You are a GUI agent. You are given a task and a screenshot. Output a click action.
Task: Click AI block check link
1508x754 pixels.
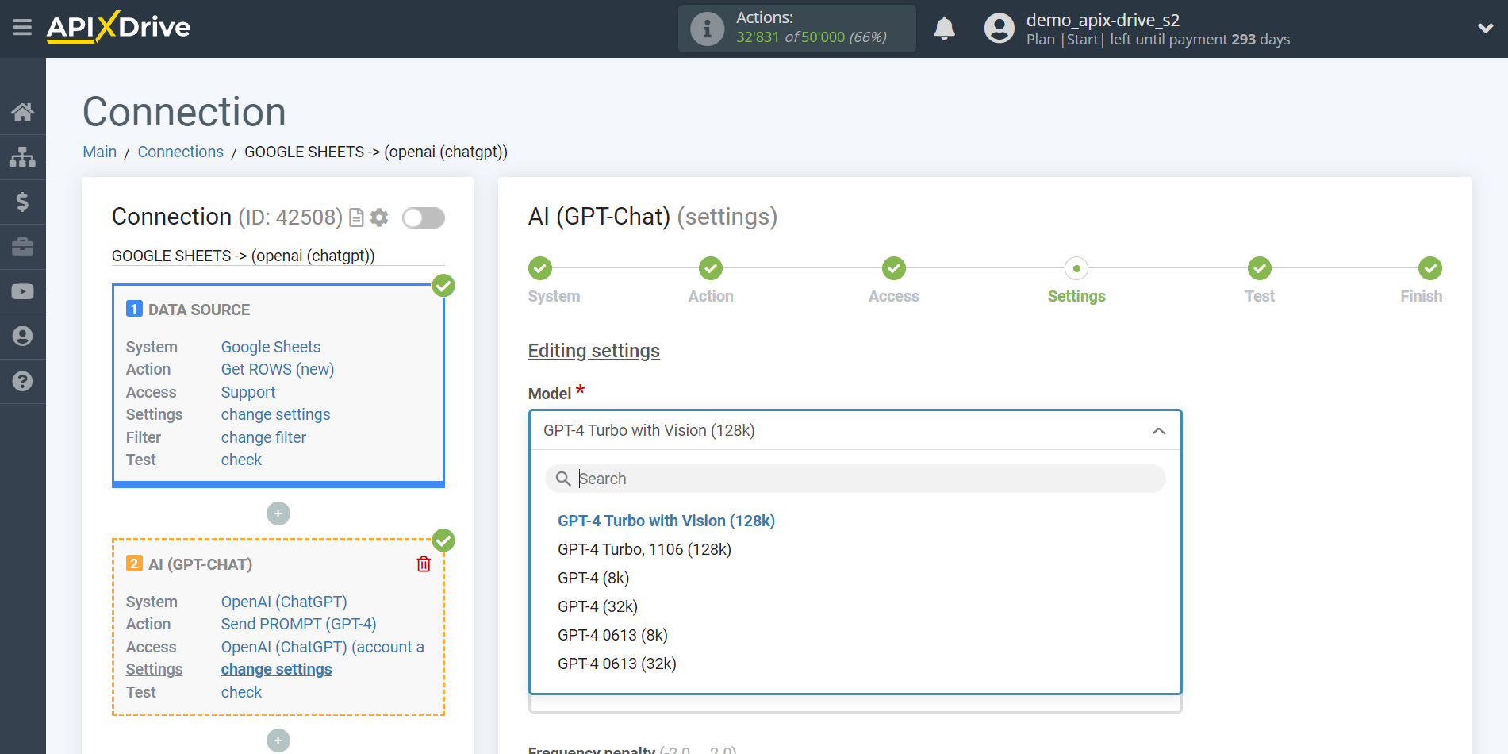coord(241,692)
